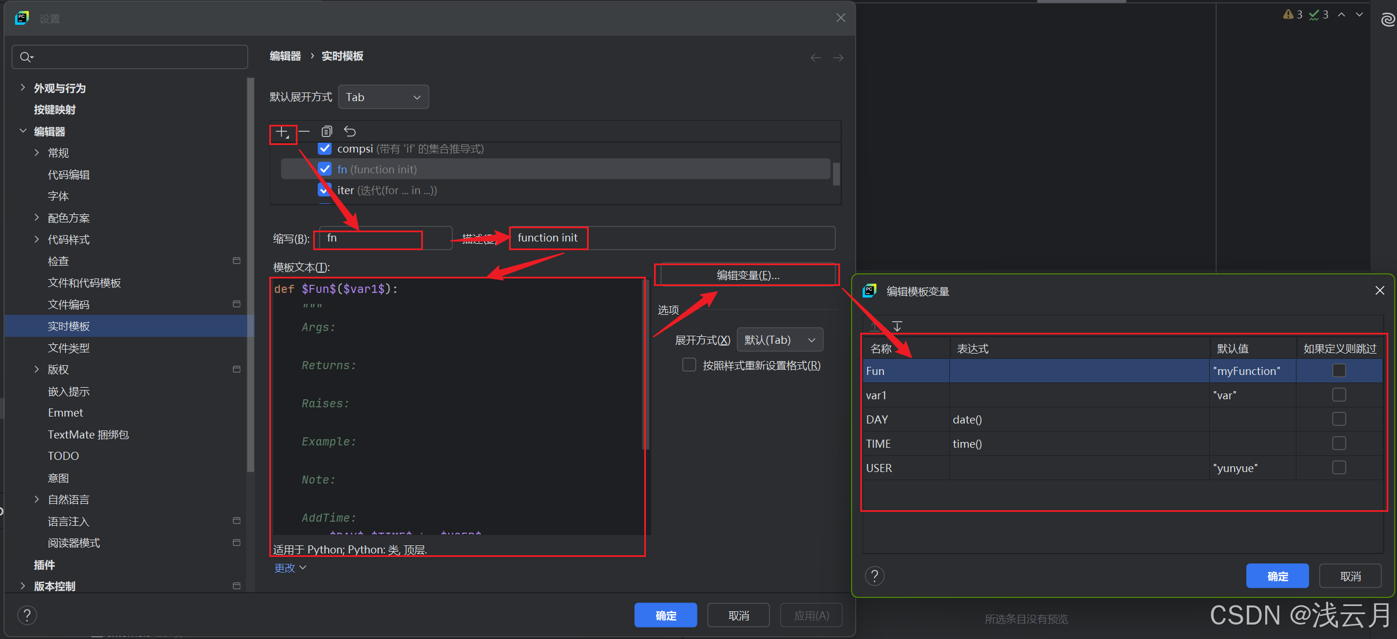Image resolution: width=1397 pixels, height=639 pixels.
Task: Click the "yunyue" default value cell
Action: tap(1253, 468)
